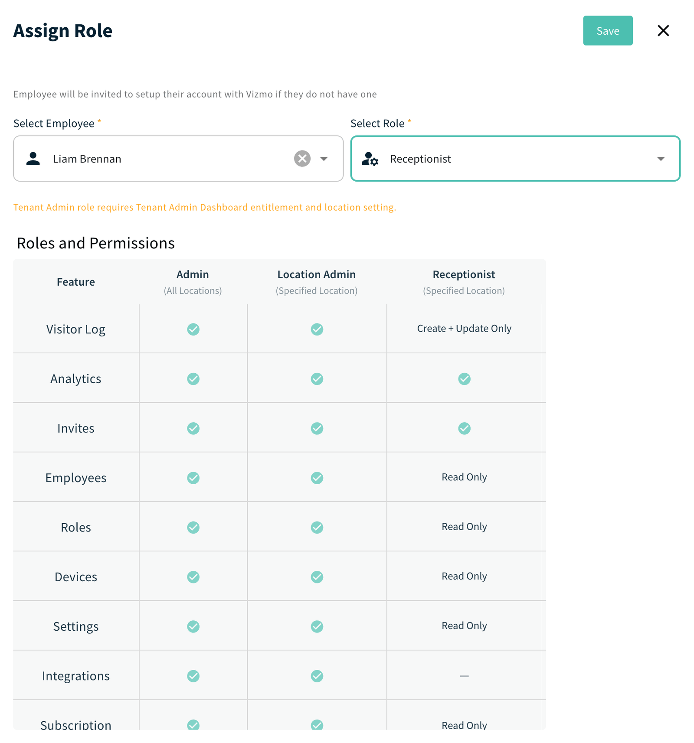694x743 pixels.
Task: Click Location Admin checkmark for Integrations
Action: pyautogui.click(x=317, y=676)
